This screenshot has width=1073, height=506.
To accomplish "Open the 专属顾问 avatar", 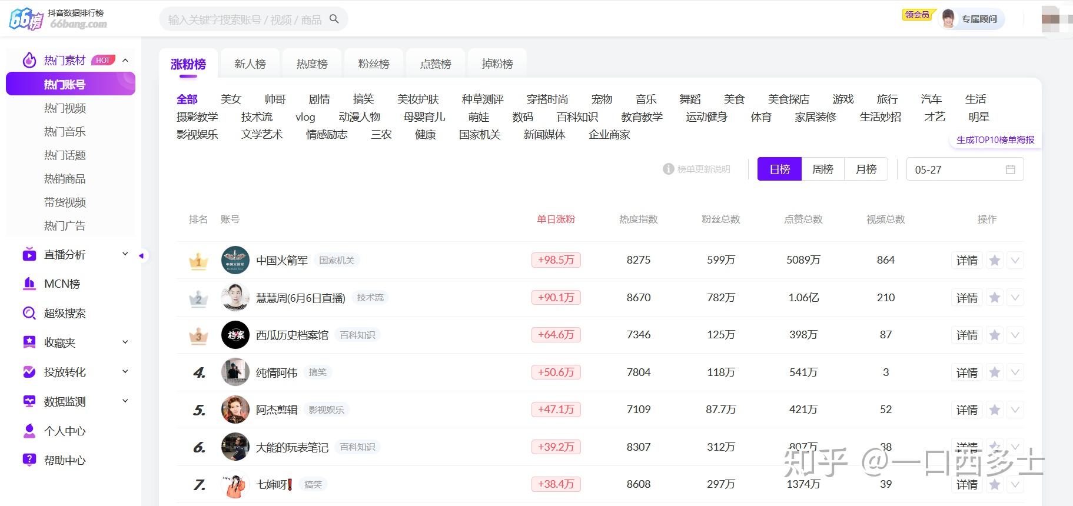I will tap(948, 19).
